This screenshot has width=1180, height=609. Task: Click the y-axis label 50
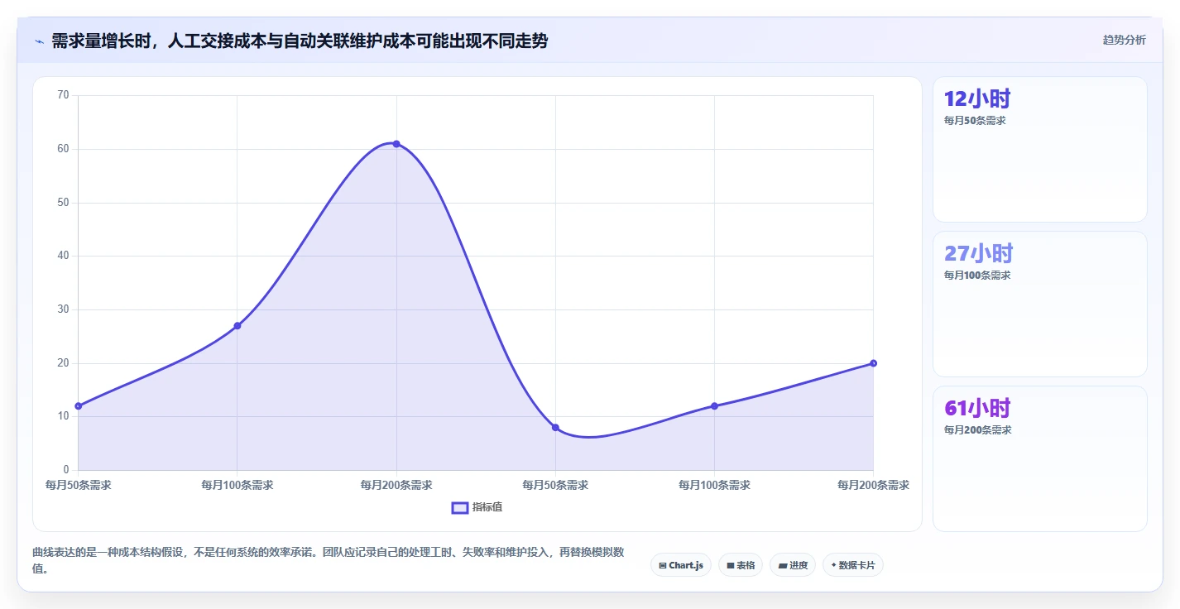click(64, 203)
